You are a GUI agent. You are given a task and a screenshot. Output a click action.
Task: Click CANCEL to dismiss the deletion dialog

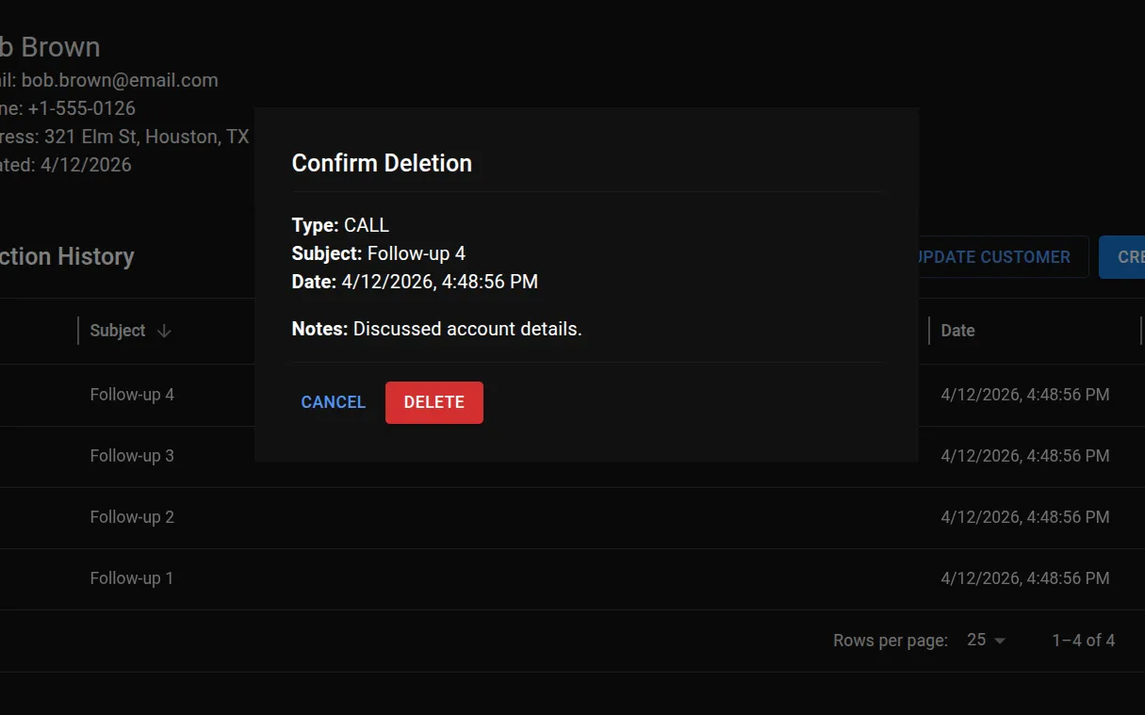point(333,402)
